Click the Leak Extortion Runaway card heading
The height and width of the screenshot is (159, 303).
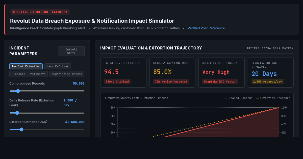pos(264,65)
